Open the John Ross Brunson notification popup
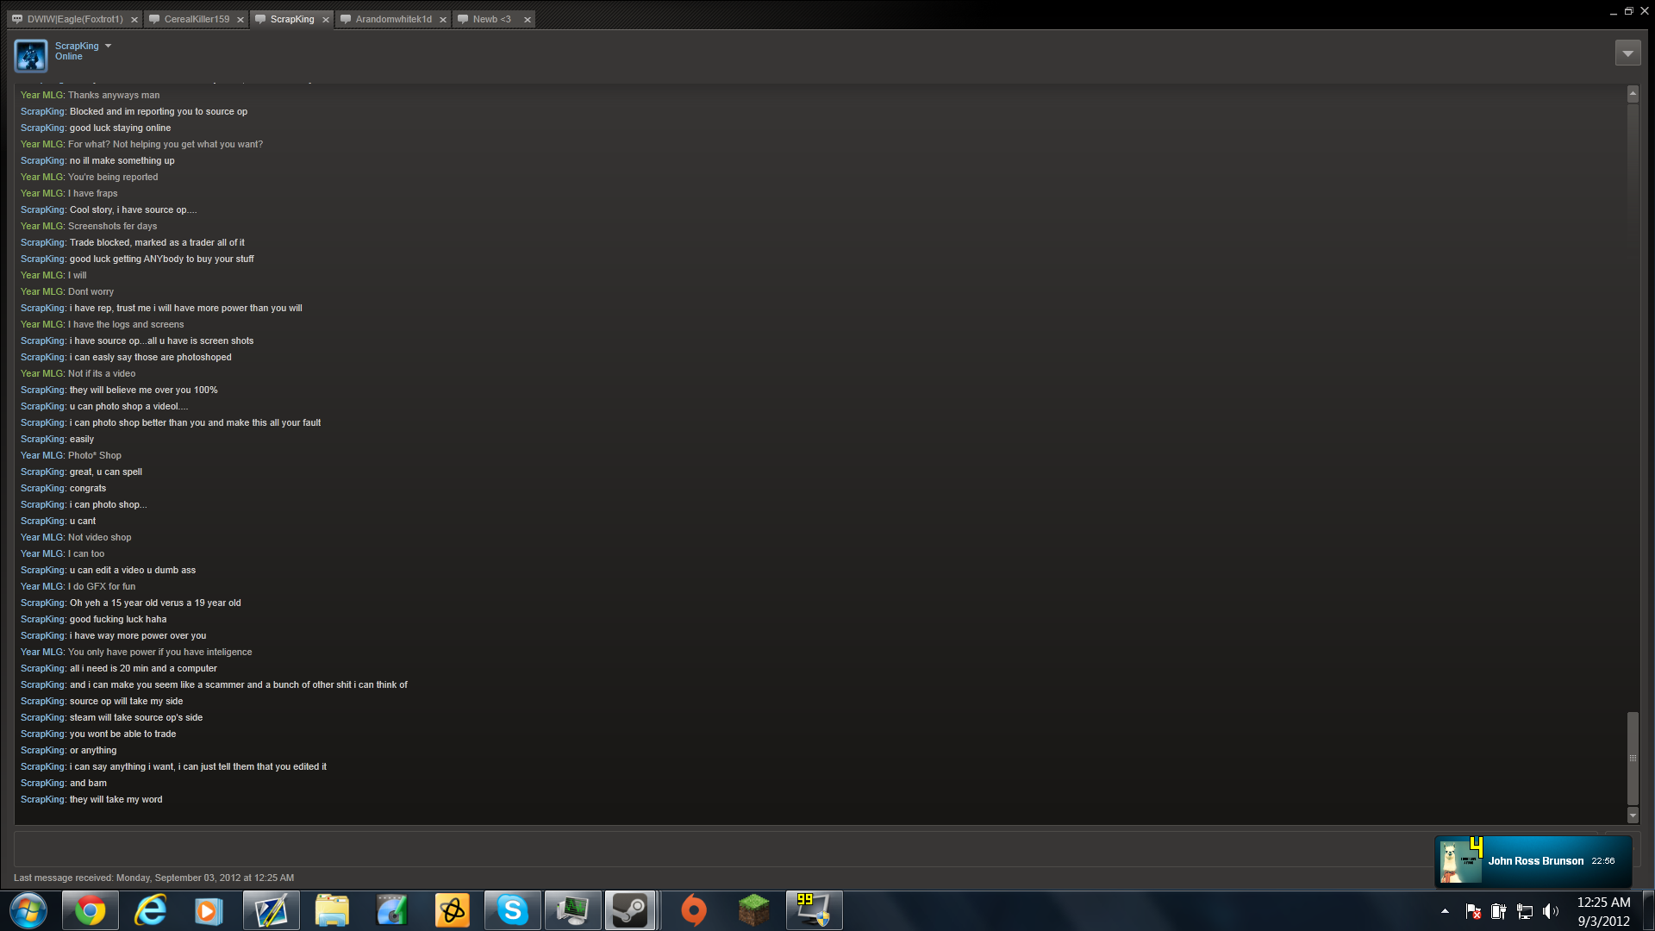Screen dimensions: 1655x931 click(1533, 860)
